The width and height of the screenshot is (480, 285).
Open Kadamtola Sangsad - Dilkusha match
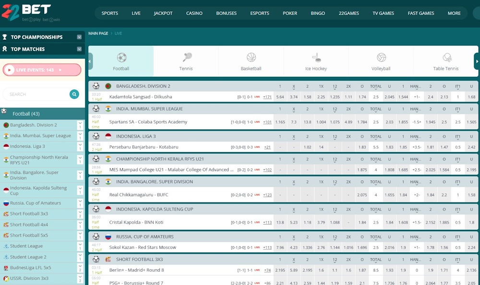[x=141, y=97]
